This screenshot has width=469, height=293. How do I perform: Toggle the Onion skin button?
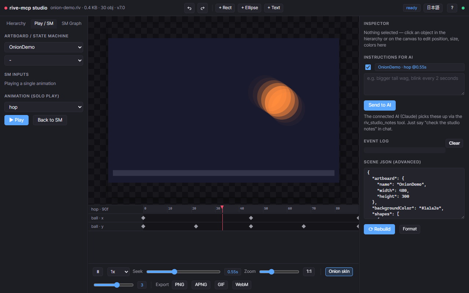pyautogui.click(x=339, y=271)
